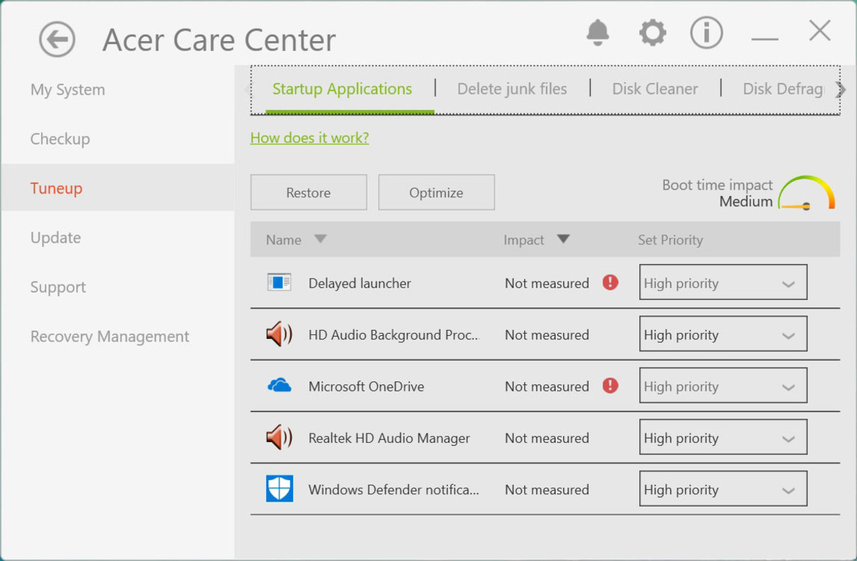Click the red warning icon for Delayed launcher
This screenshot has width=857, height=561.
(610, 282)
